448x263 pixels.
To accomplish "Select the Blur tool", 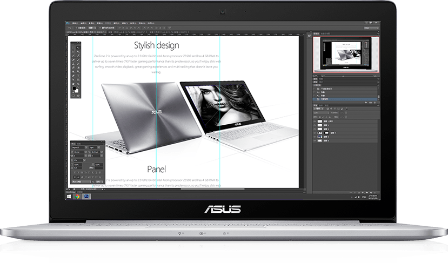I will 73,72.
